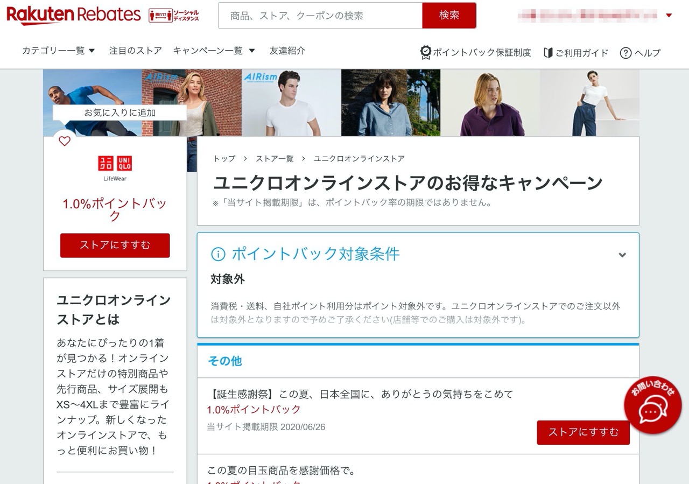Click この夏の目玉商品を感謝価格で。 title
The width and height of the screenshot is (689, 484).
281,471
